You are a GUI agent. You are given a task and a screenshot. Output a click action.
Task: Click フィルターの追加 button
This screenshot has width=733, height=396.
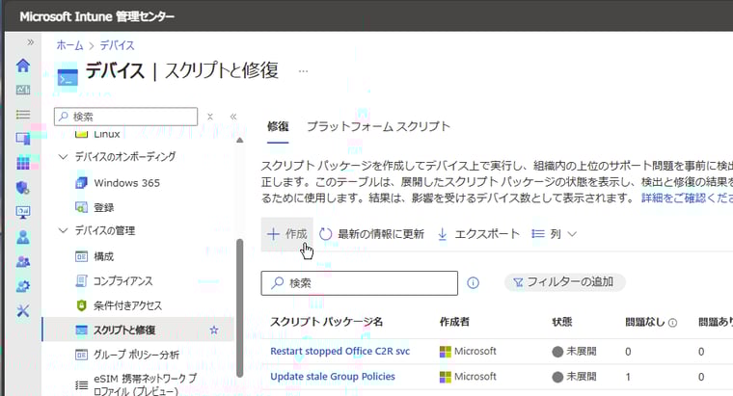564,282
